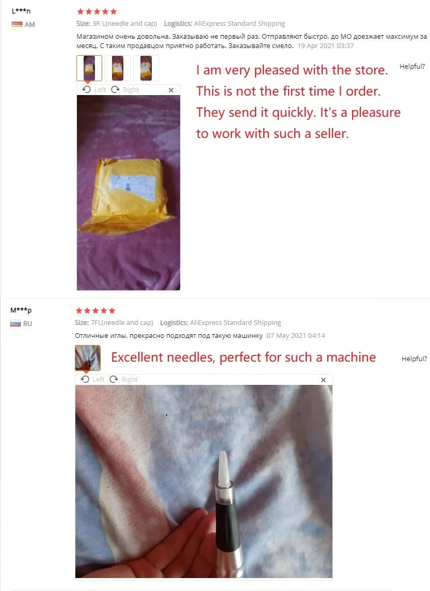Close the first review's enlarged photo
The width and height of the screenshot is (430, 591).
[171, 90]
